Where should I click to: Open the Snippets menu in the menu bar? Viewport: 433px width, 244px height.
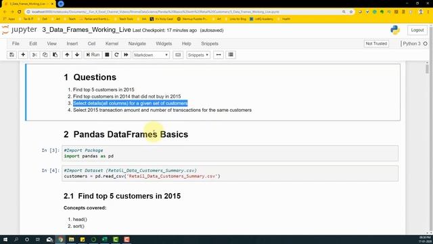click(210, 43)
